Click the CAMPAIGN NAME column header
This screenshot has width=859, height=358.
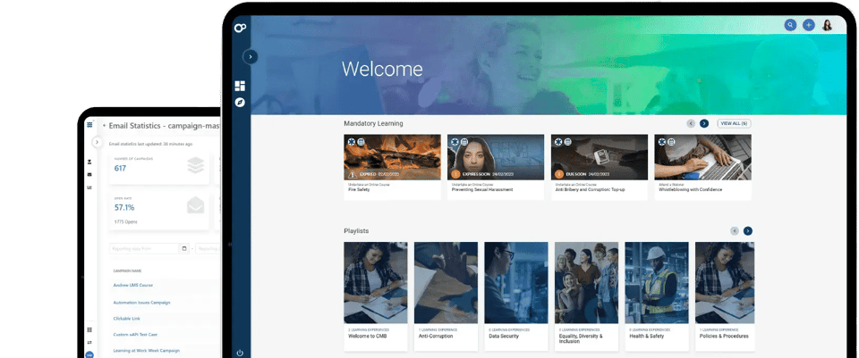(x=125, y=271)
